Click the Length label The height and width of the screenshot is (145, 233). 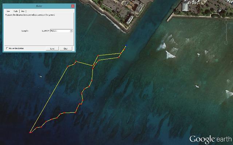(25, 31)
